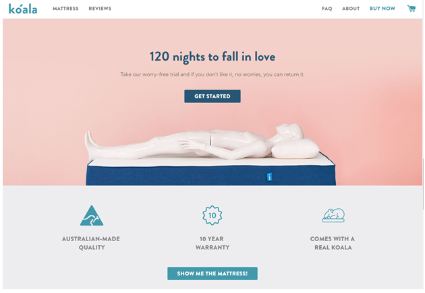Click the Australian-Made Quality label
The width and height of the screenshot is (425, 293).
pos(91,243)
